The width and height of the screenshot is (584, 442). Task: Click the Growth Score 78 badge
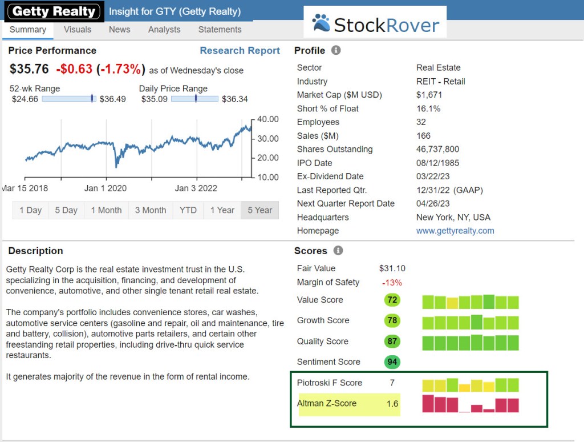click(x=392, y=320)
